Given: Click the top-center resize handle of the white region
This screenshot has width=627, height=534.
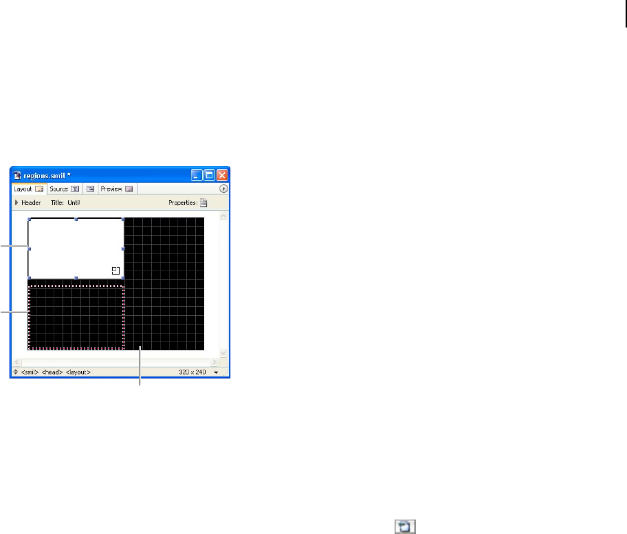Looking at the screenshot, I should coord(76,220).
